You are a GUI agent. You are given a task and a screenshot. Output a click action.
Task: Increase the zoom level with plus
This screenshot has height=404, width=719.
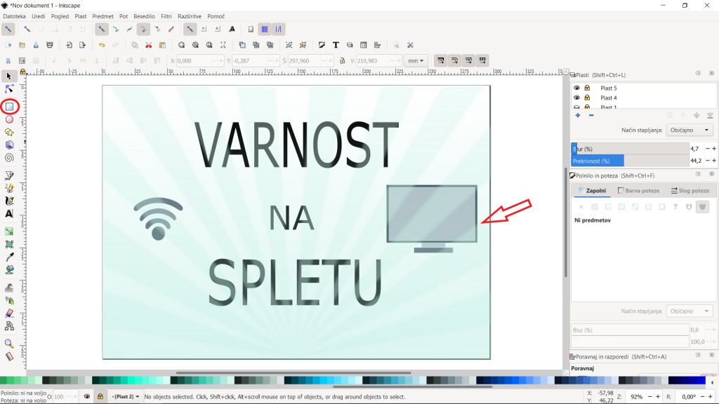pos(657,397)
